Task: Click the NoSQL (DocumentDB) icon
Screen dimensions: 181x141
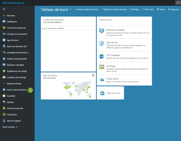Action: tap(4, 59)
